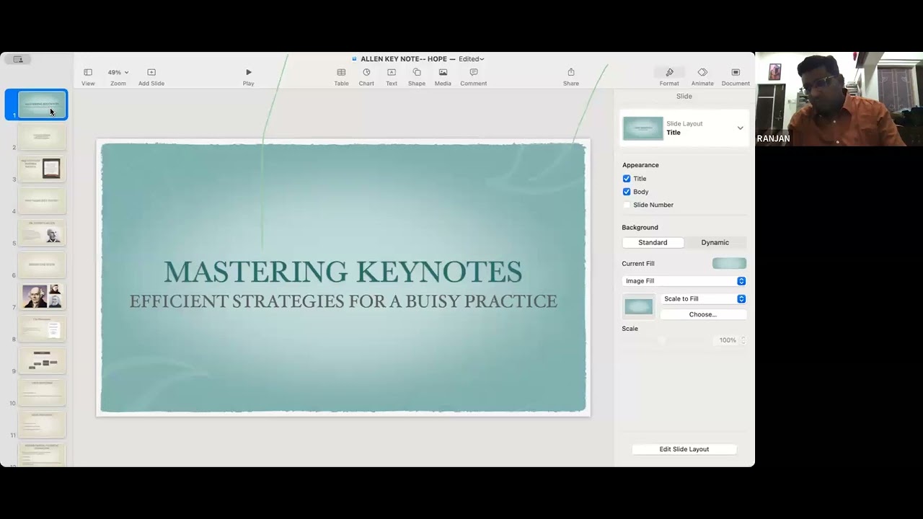Select Standard background option
This screenshot has width=923, height=519.
[653, 242]
